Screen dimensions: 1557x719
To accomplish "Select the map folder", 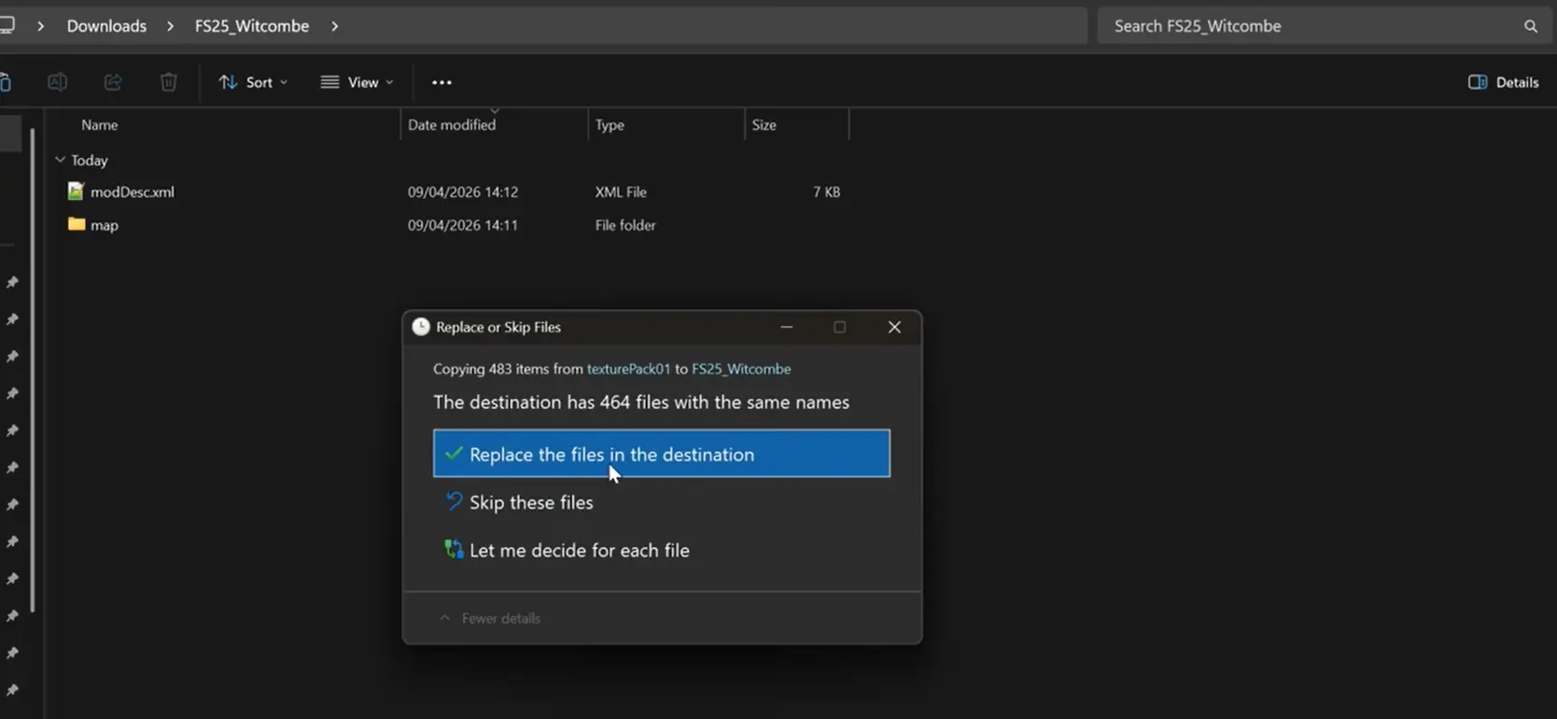I will 105,225.
